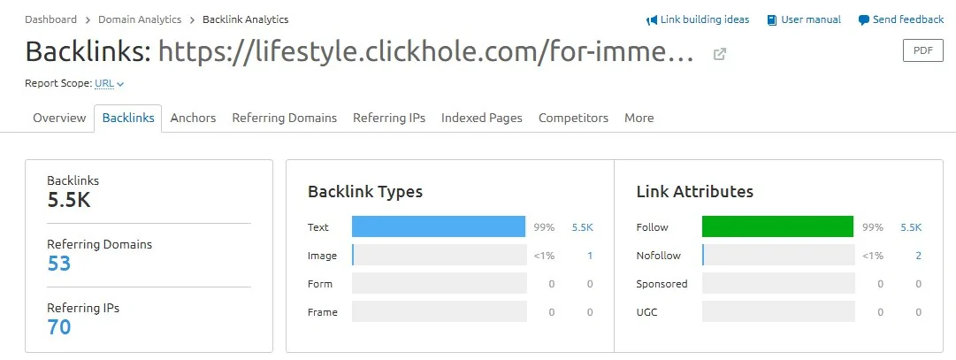
Task: Open the Anchors tab
Action: [x=193, y=118]
